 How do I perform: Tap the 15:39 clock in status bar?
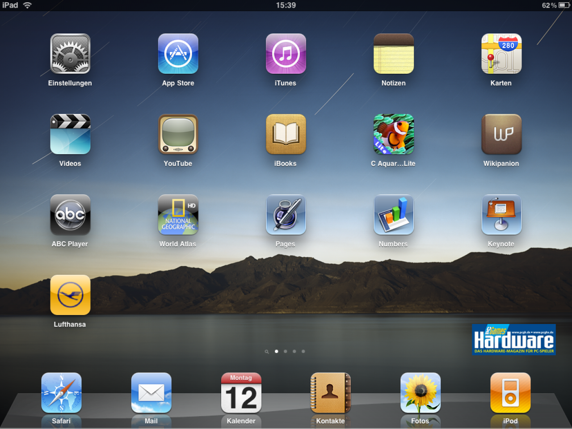pos(286,5)
